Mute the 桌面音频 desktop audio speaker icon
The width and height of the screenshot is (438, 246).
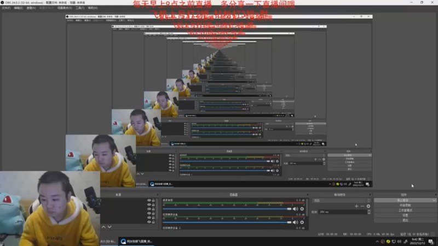click(x=295, y=209)
